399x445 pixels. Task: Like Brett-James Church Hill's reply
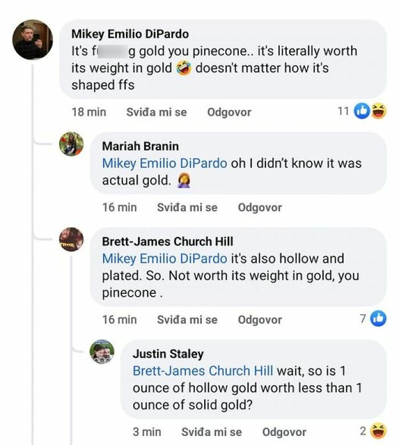pyautogui.click(x=187, y=320)
